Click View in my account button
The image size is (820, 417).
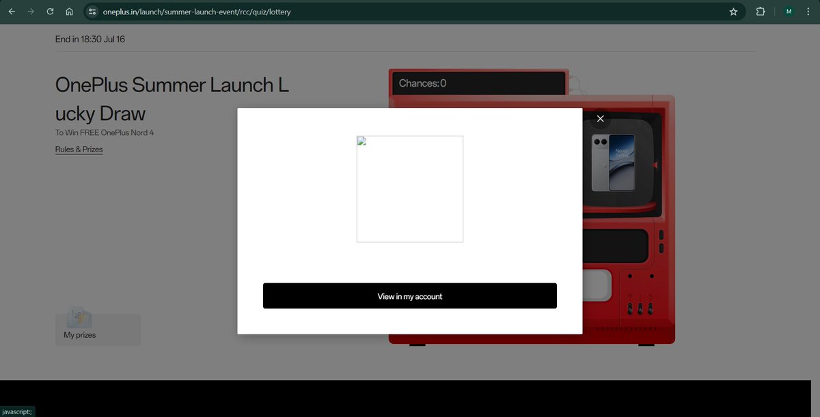410,296
